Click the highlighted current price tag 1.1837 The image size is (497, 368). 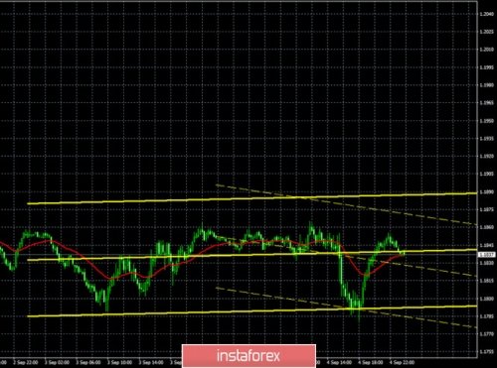(487, 255)
